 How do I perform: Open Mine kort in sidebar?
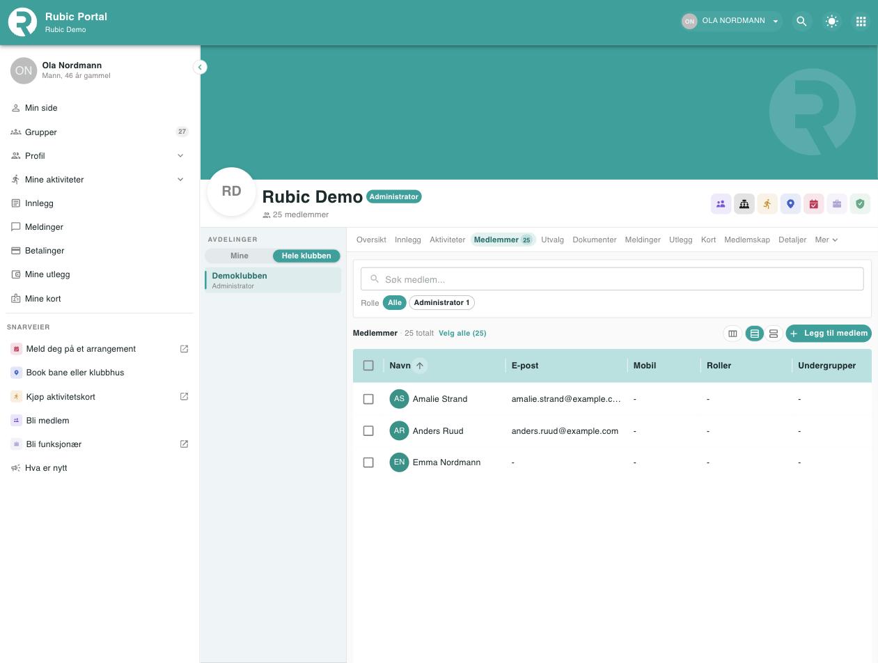[x=100, y=299]
